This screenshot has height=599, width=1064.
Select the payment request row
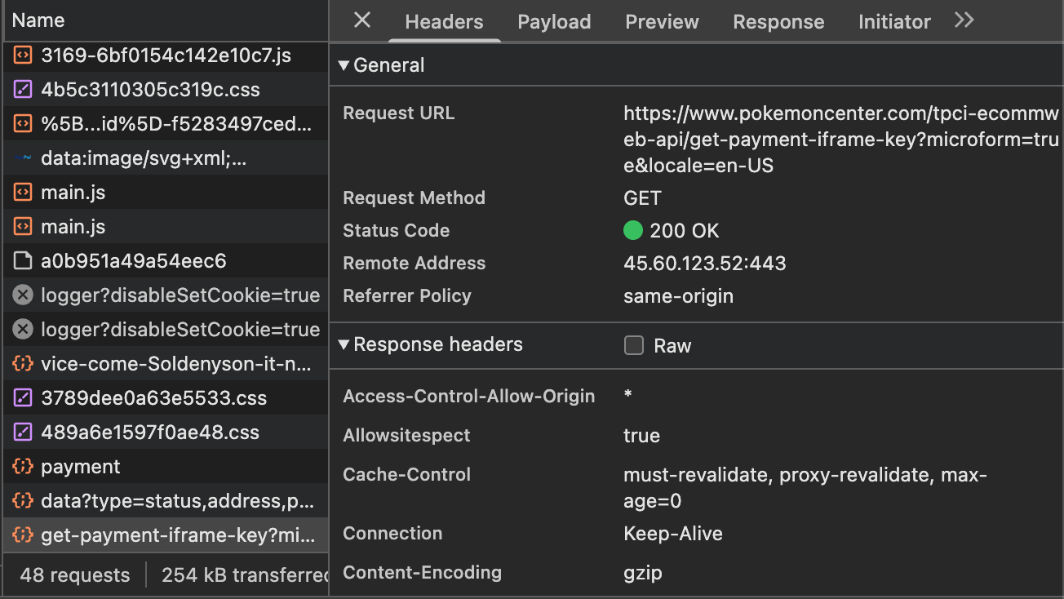[x=166, y=467]
